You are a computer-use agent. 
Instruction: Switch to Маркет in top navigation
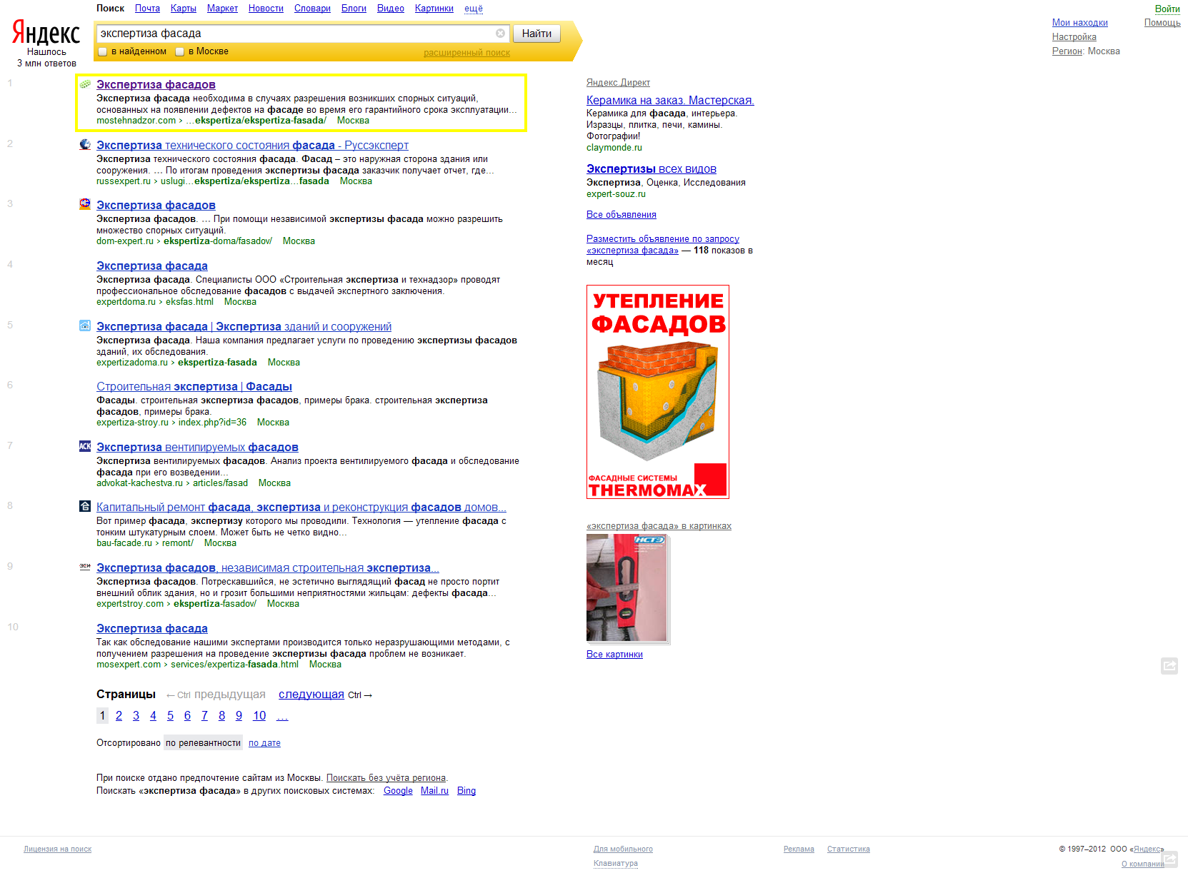point(222,9)
